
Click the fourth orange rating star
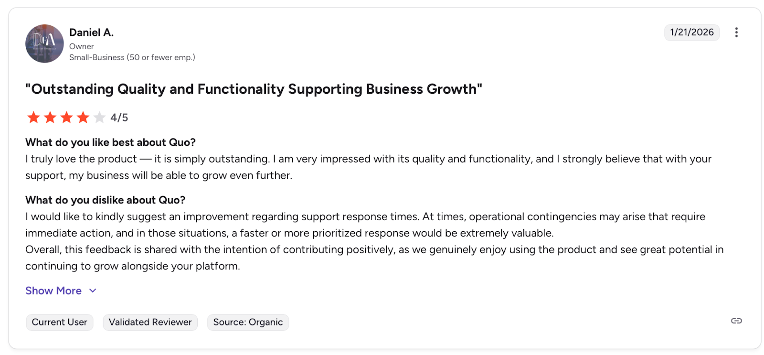(83, 117)
